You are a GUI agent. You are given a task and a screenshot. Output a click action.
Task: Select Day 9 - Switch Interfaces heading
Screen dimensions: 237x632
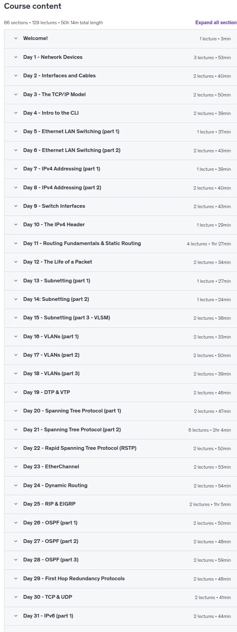pos(54,206)
